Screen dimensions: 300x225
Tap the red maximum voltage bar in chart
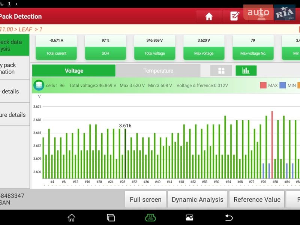pyautogui.click(x=272, y=145)
